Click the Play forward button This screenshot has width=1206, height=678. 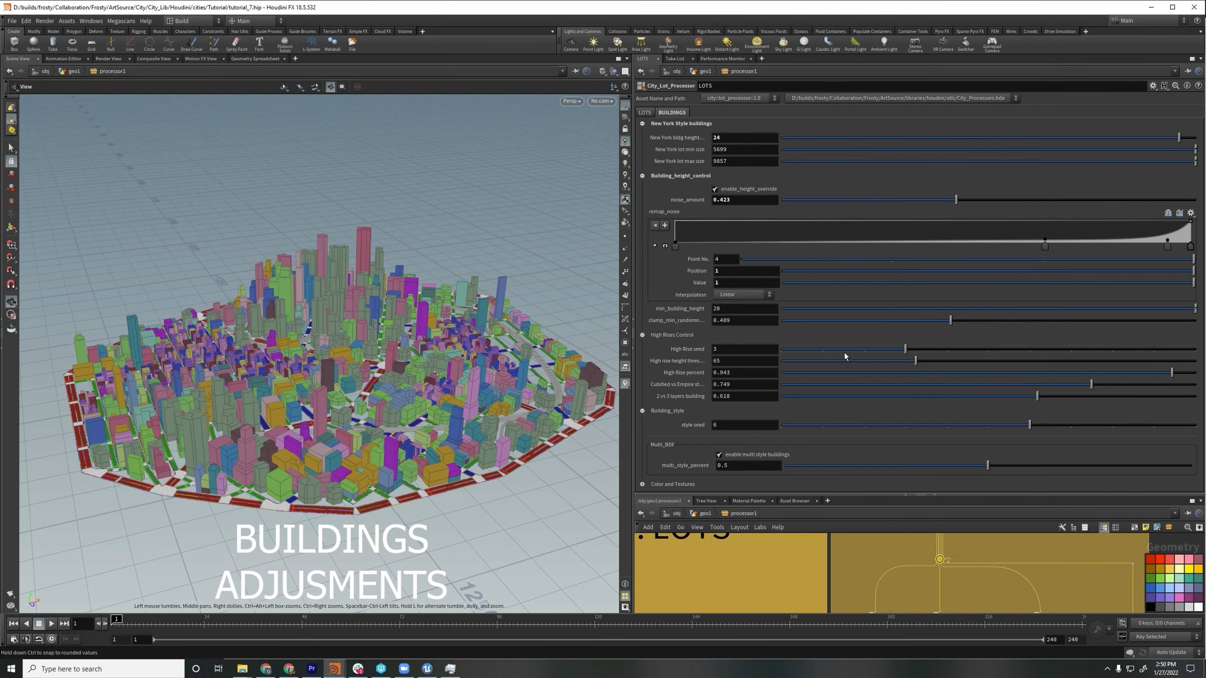pos(52,624)
